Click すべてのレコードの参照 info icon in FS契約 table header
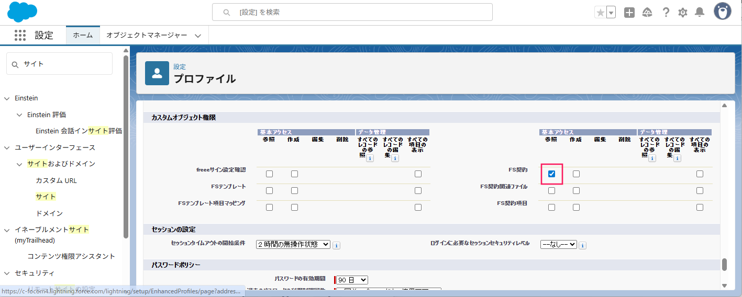742x297 pixels. [652, 158]
